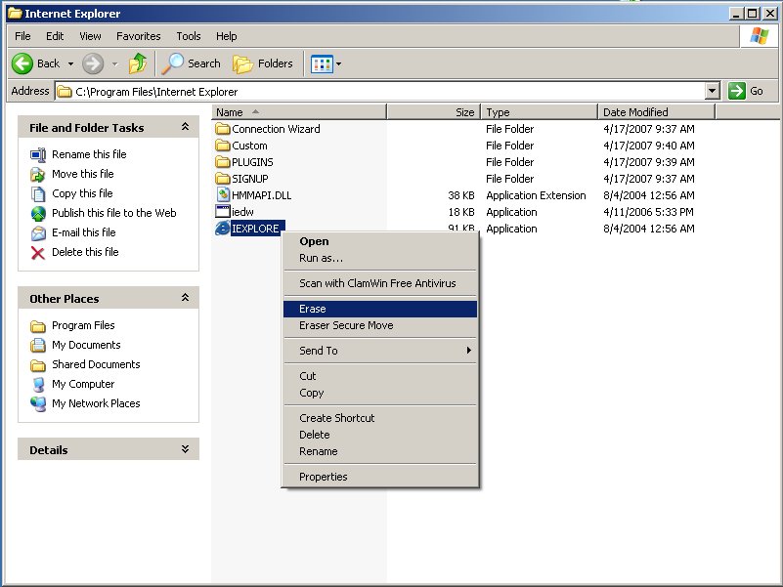Click the grayed Forward arrow icon

[93, 63]
